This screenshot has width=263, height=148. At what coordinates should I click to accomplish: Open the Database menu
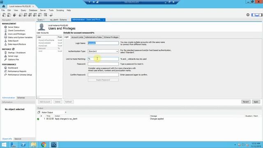pyautogui.click(x=33, y=10)
